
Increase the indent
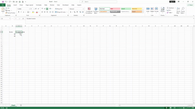[53, 12]
